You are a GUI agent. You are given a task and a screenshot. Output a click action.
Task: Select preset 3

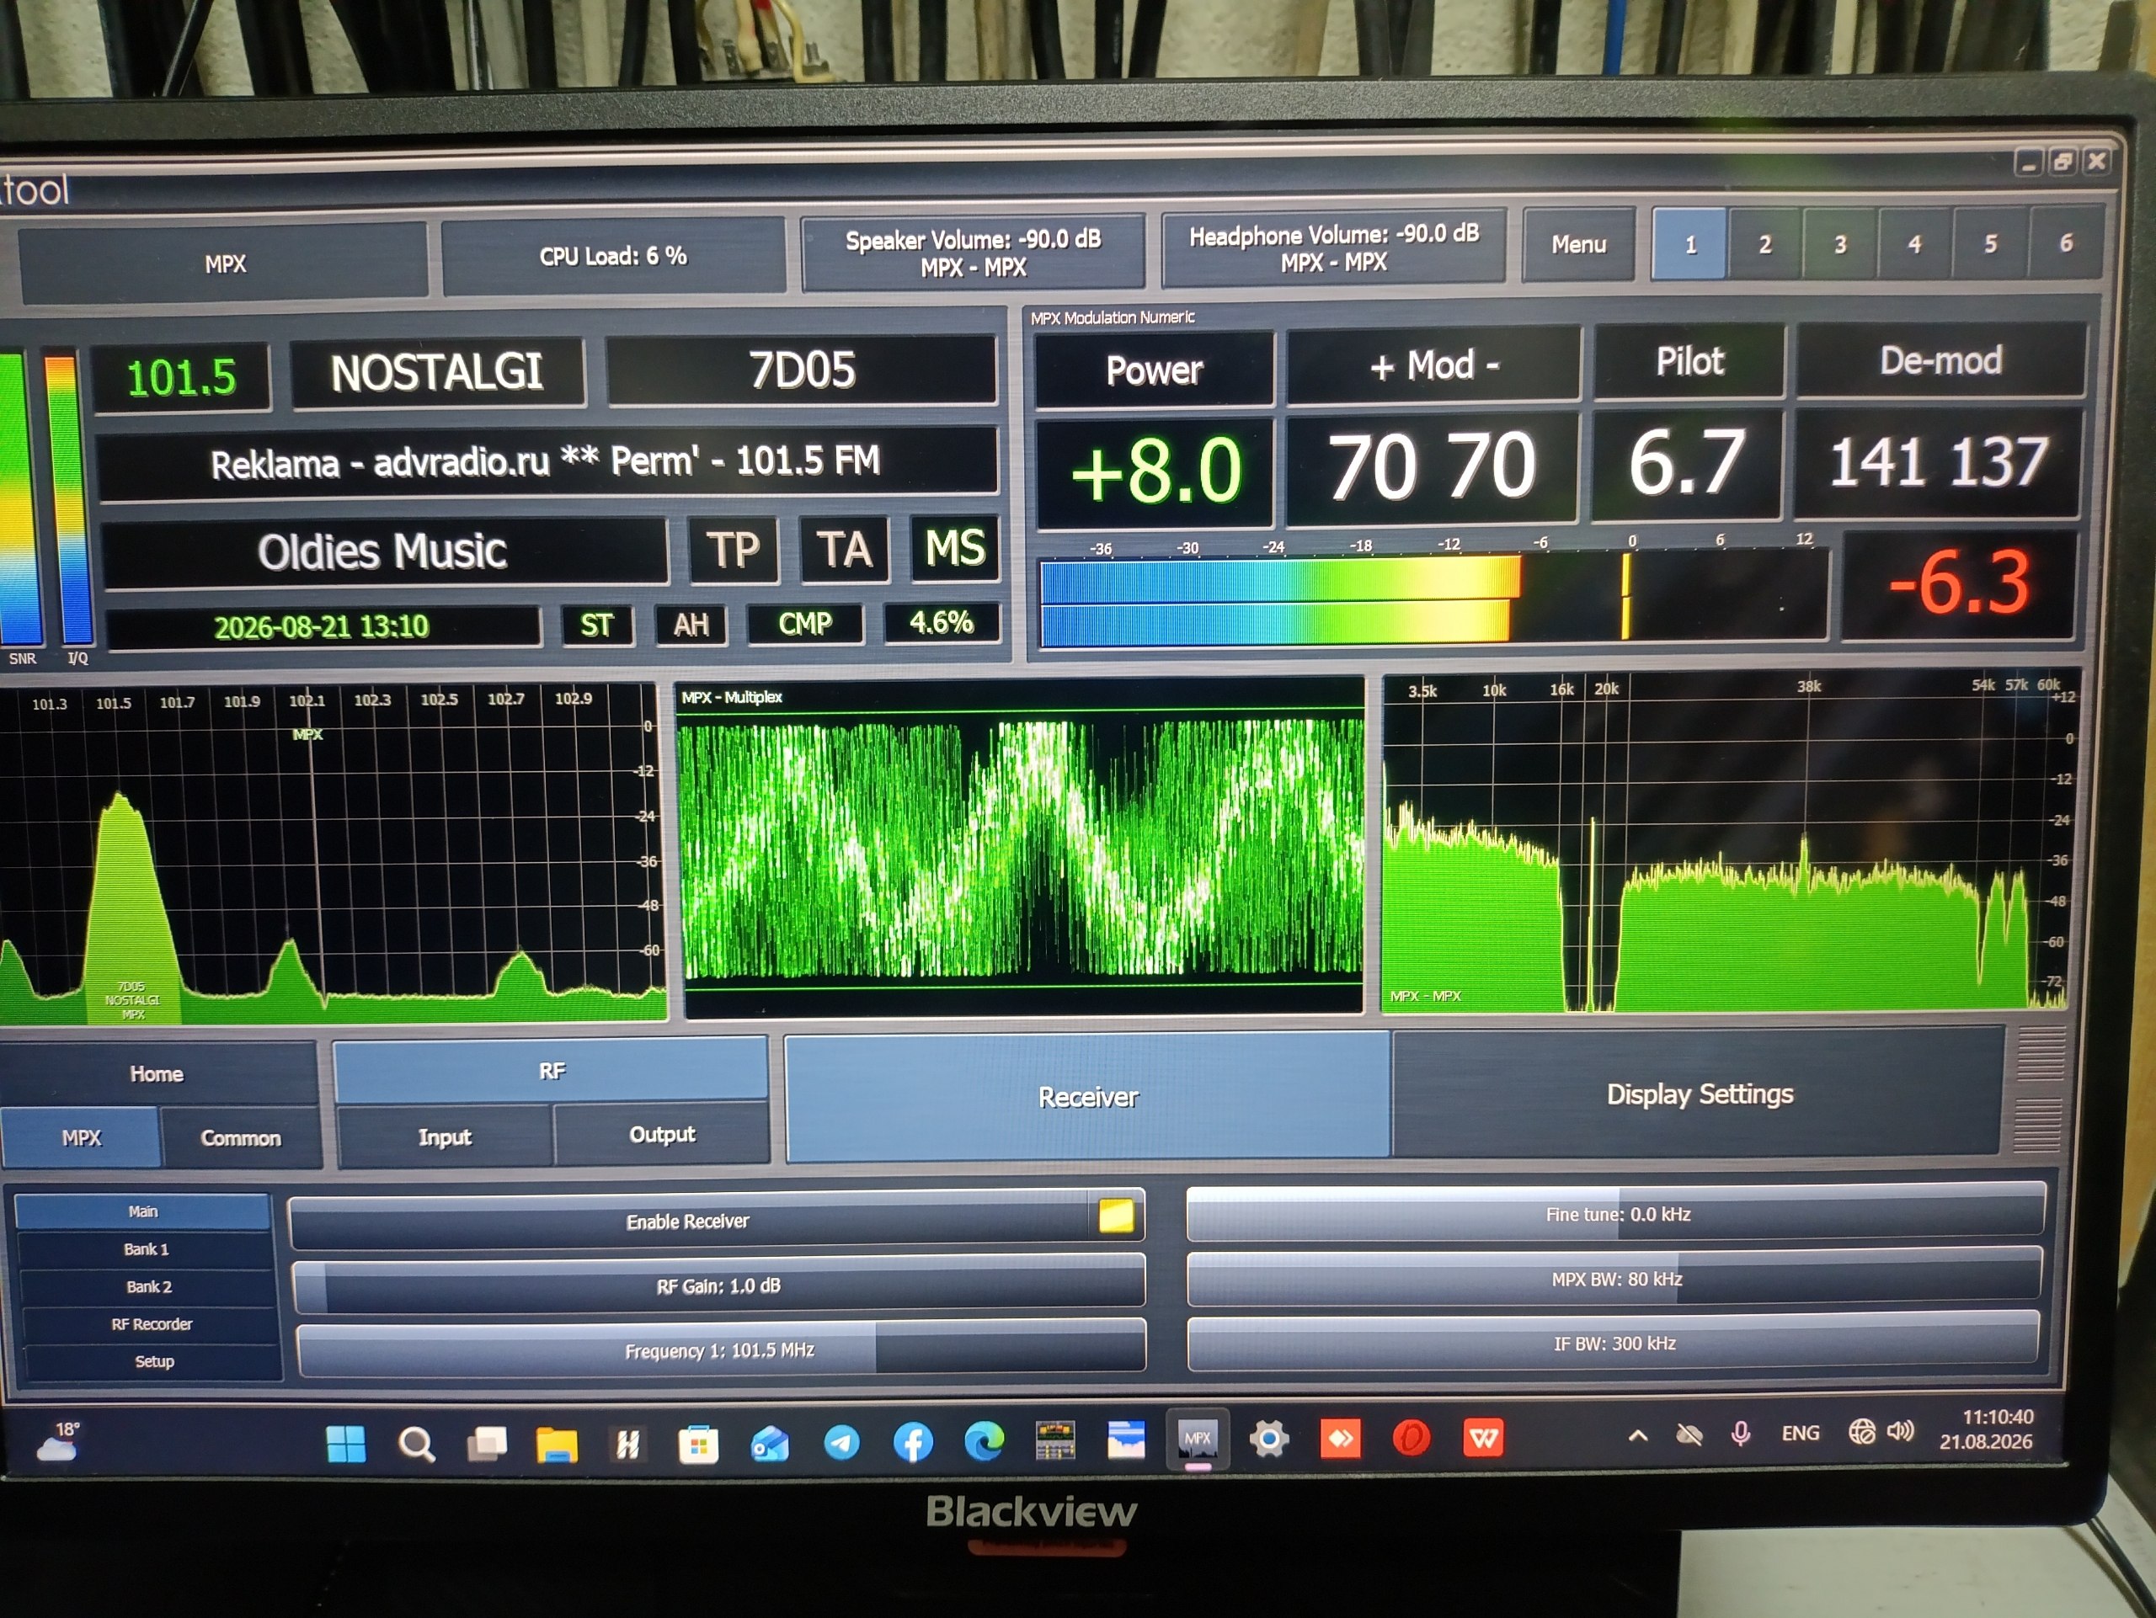click(1839, 244)
